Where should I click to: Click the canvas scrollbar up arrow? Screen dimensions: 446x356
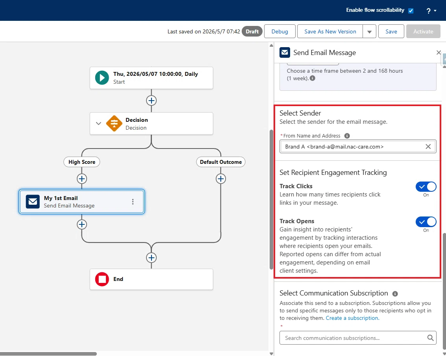pos(271,46)
